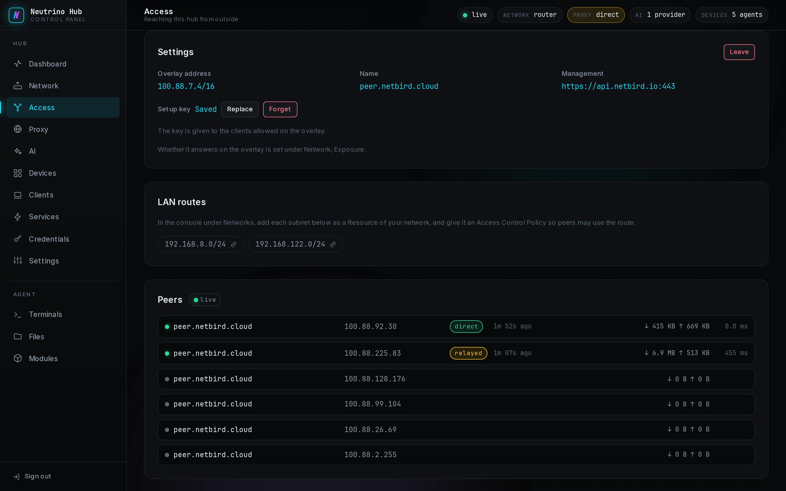Click the peer address 100.88.2.255
786x491 pixels.
point(370,455)
